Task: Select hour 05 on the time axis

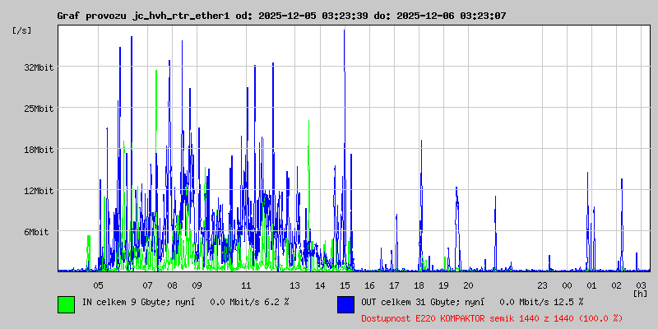Action: click(98, 285)
